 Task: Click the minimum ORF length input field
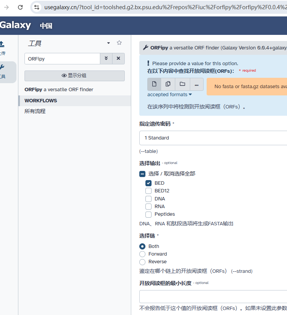[x=213, y=296]
